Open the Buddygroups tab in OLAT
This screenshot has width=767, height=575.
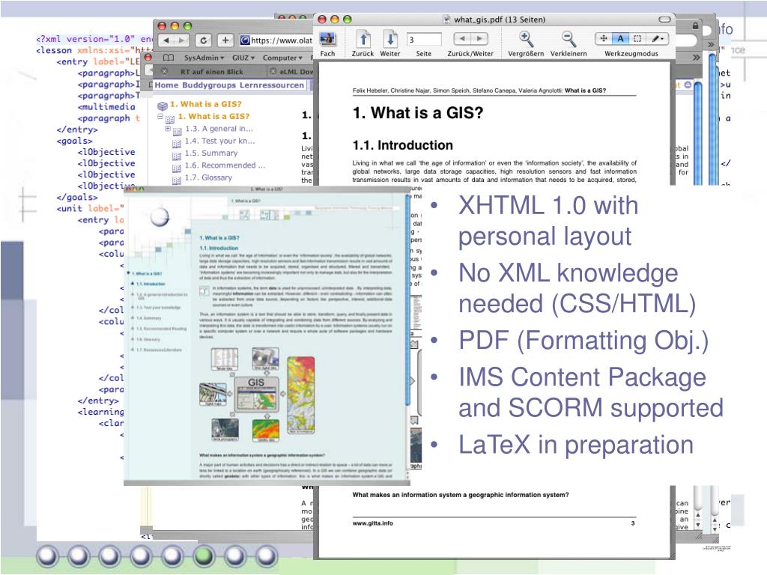click(x=210, y=85)
